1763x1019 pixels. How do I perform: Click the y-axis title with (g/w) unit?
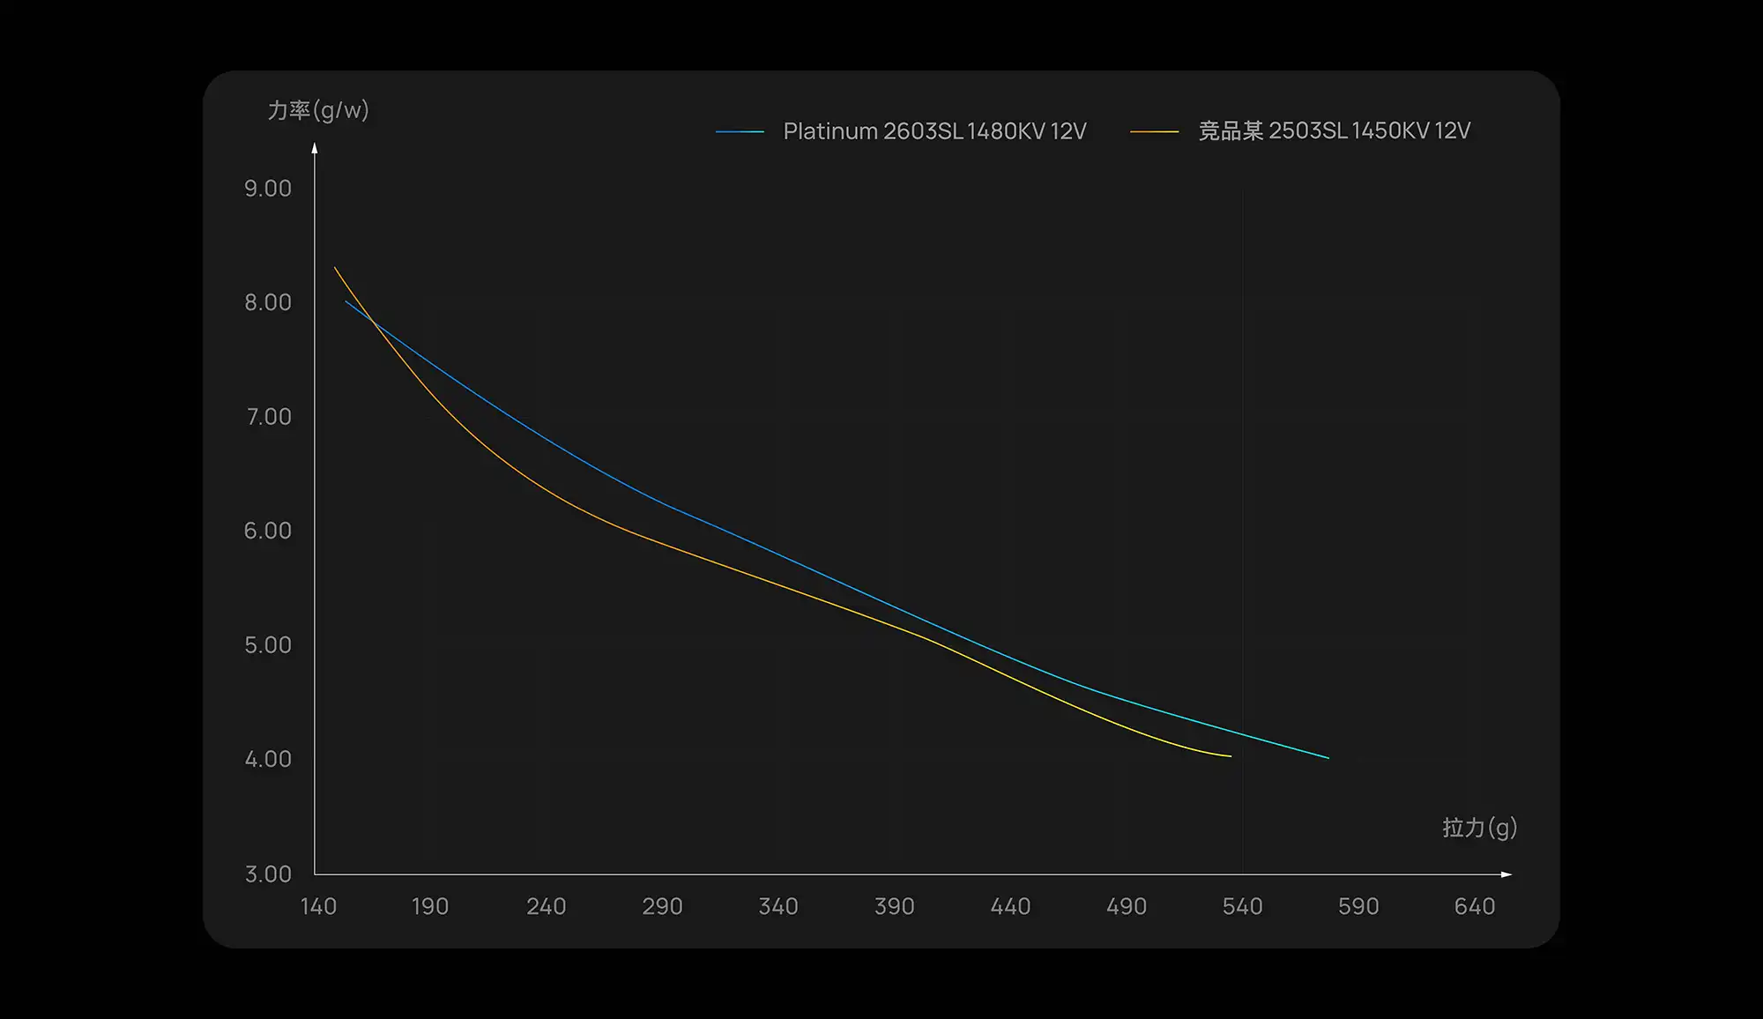[318, 110]
